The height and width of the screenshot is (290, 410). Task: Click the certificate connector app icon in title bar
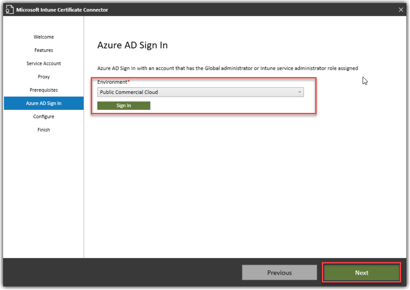click(9, 10)
